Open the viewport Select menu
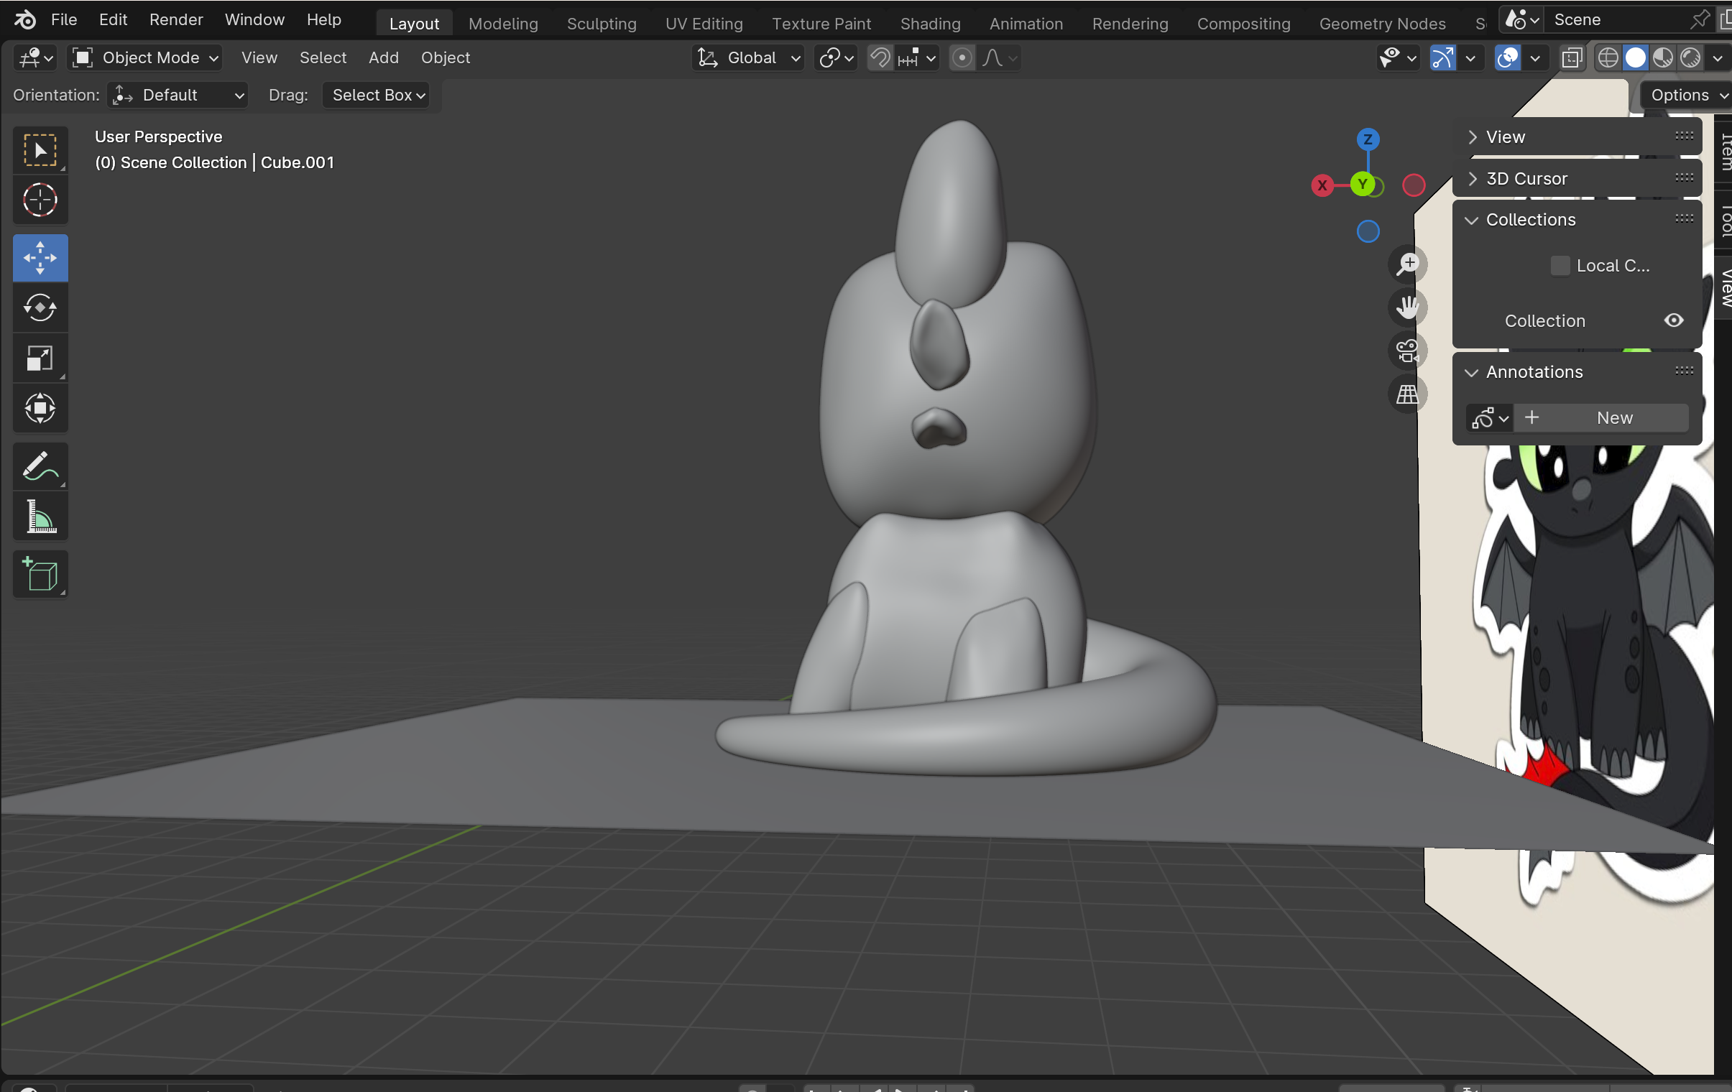This screenshot has width=1732, height=1092. 323,57
